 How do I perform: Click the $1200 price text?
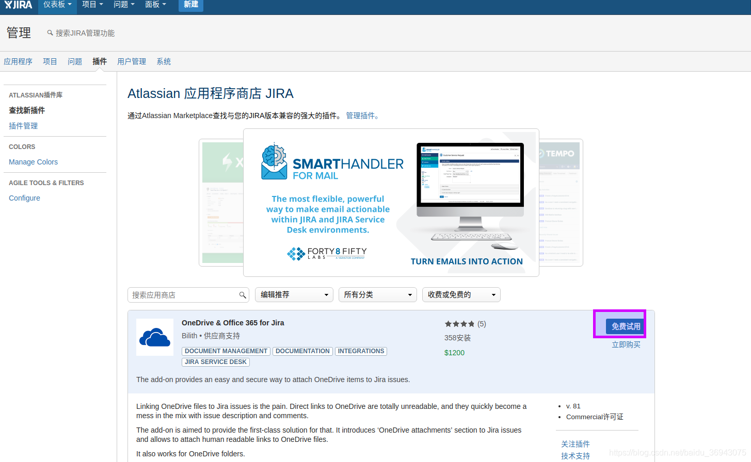point(454,353)
